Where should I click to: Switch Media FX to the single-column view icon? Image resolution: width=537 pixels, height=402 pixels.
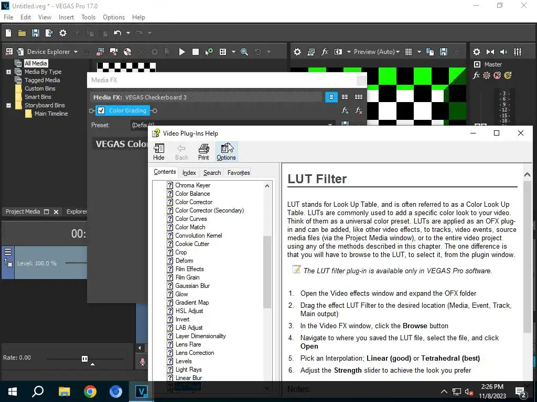coord(331,97)
